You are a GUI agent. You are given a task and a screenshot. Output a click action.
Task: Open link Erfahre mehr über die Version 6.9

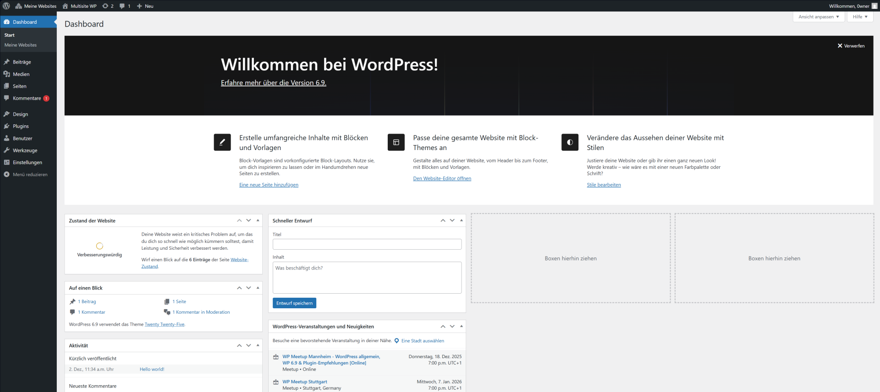coord(274,83)
